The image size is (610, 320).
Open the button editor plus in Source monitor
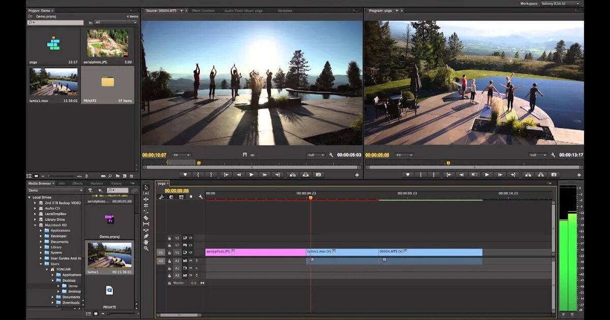[x=357, y=175]
